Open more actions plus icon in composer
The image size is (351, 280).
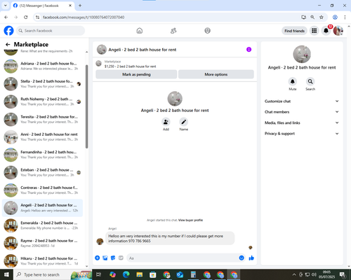point(98,258)
